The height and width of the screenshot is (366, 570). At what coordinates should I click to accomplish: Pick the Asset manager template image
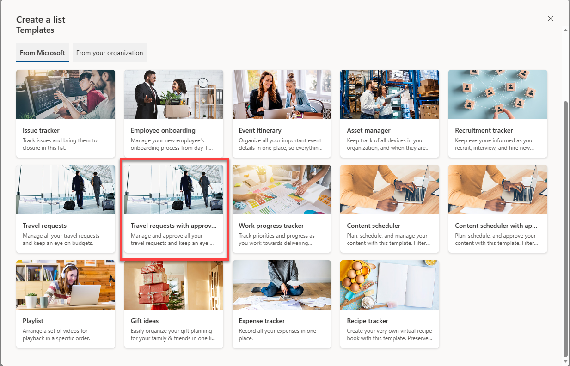point(390,95)
